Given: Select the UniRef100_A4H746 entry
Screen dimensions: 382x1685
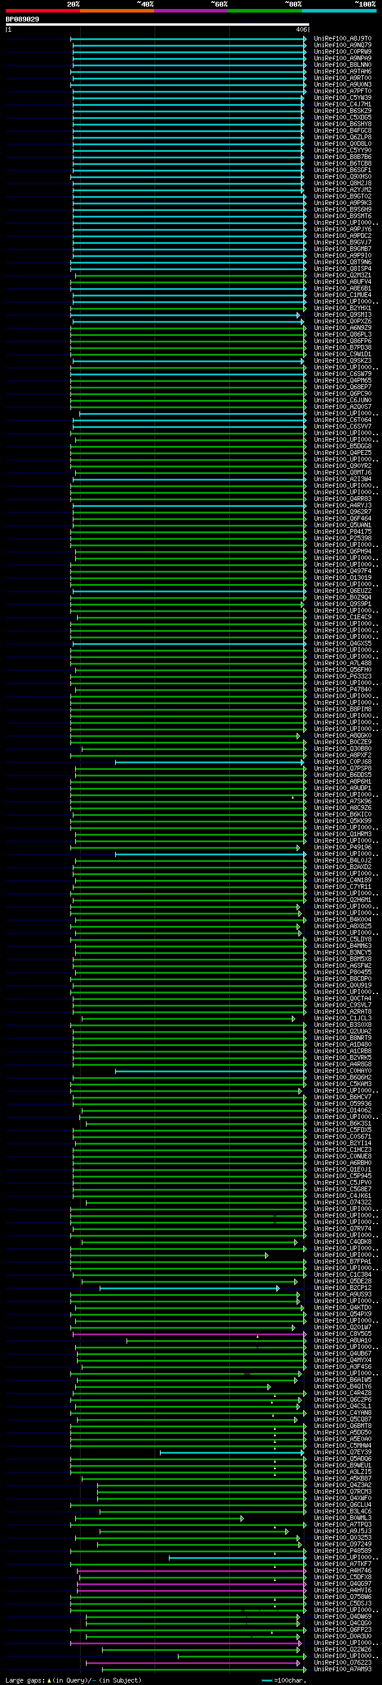Looking at the screenshot, I should (342, 1570).
